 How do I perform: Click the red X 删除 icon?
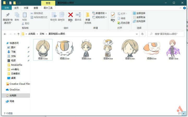70,15
